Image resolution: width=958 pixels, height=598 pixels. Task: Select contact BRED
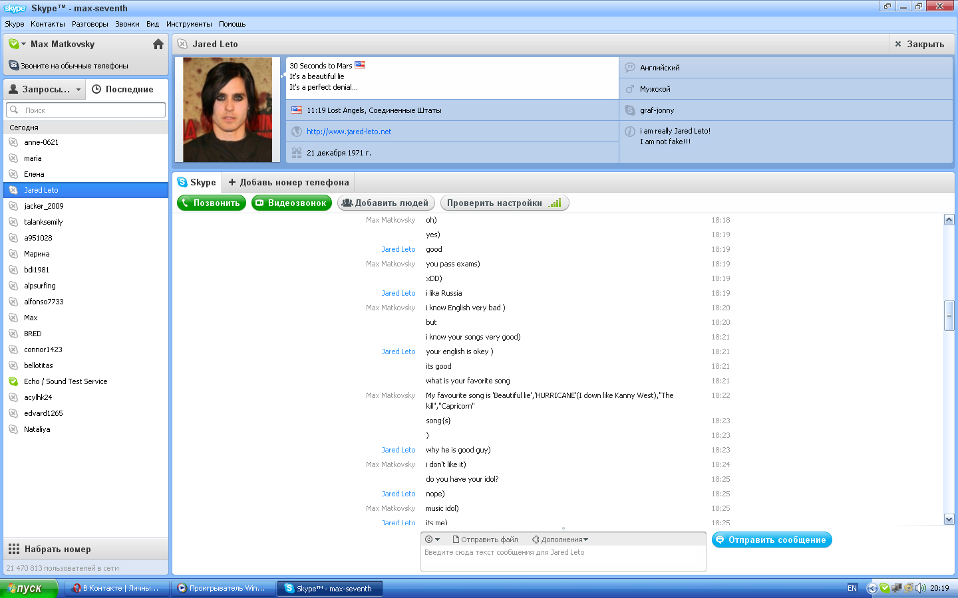[86, 334]
